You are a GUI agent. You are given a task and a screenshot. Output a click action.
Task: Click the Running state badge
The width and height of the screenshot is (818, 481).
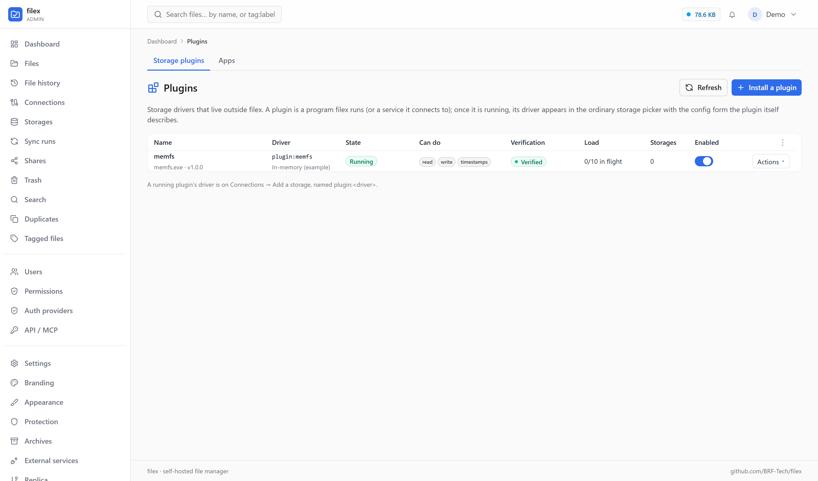point(361,161)
